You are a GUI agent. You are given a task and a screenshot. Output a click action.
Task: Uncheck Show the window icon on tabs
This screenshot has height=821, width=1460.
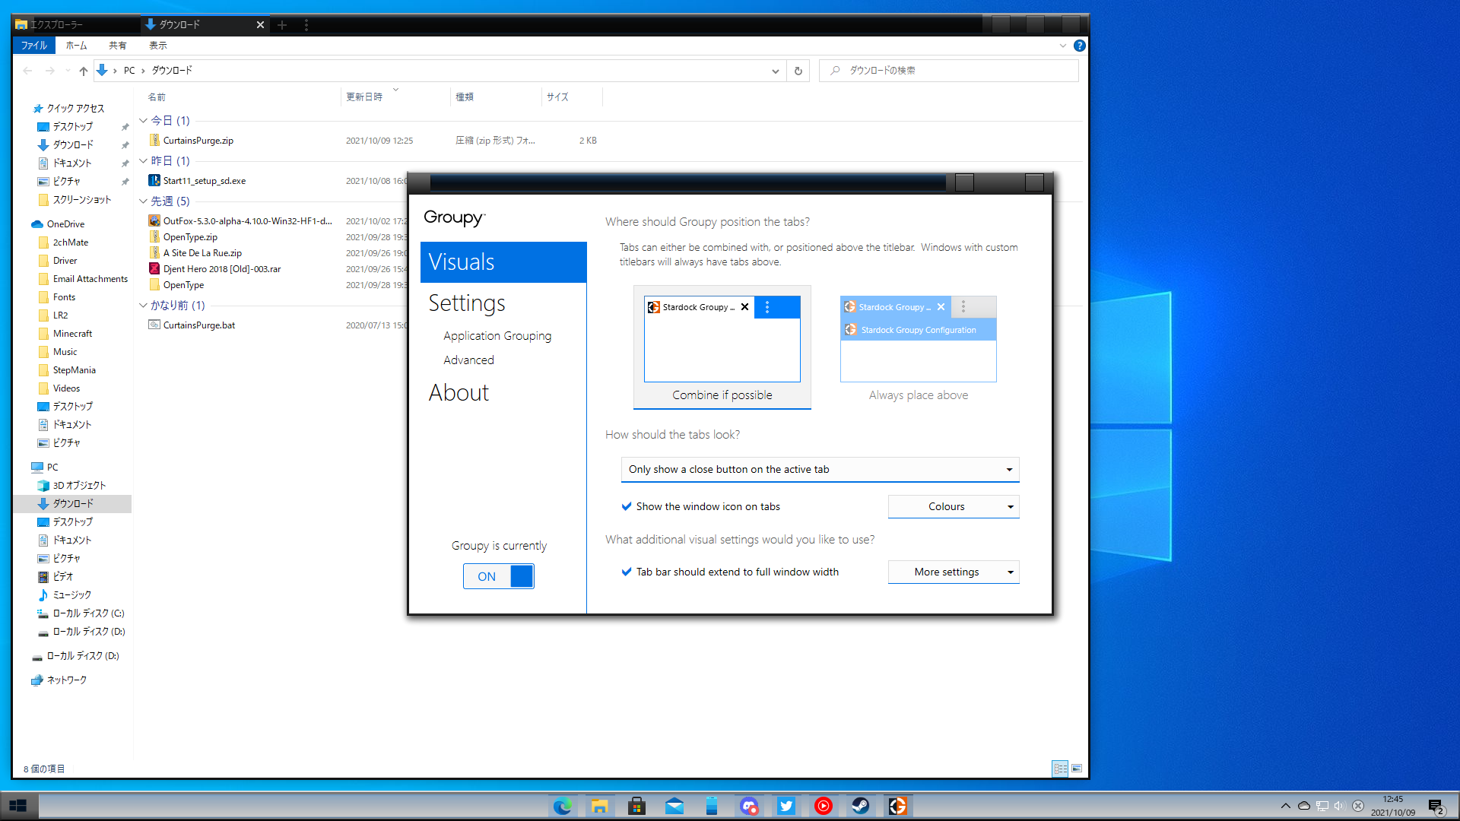point(627,506)
